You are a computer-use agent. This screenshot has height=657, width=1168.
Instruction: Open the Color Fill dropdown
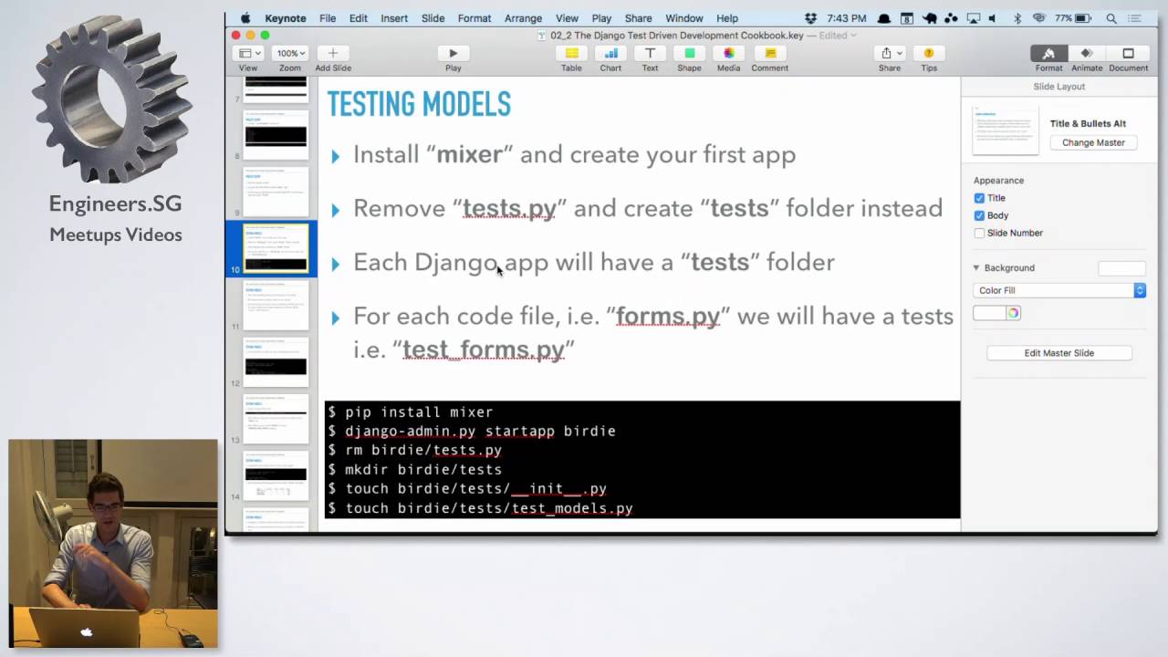point(1058,290)
